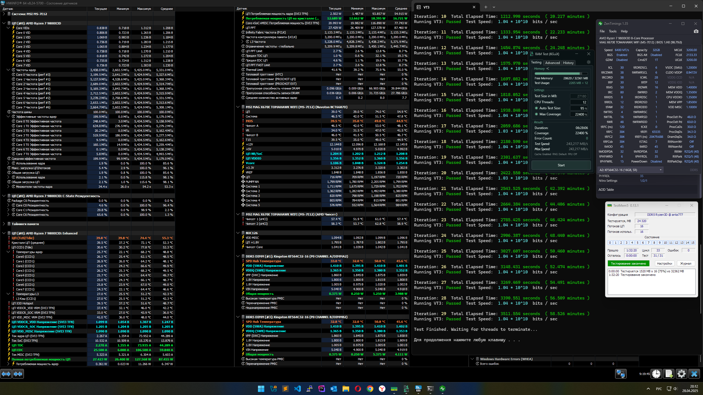Click HWiNFO network remote monitor icon
Screen dimensions: 703x395
(x=621, y=374)
